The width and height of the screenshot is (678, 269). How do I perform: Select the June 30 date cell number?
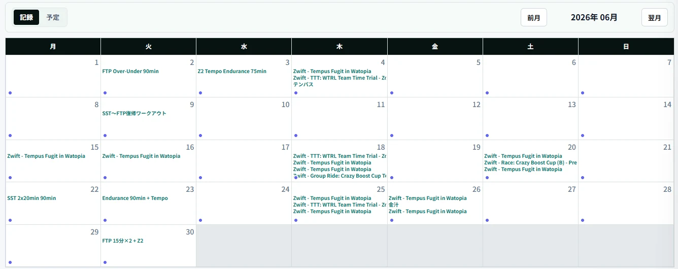190,232
